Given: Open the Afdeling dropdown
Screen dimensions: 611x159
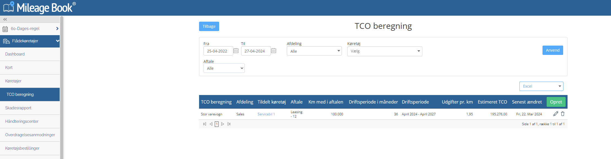Looking at the screenshot, I should pyautogui.click(x=314, y=51).
